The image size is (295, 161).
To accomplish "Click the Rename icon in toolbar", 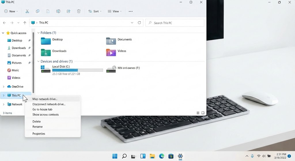I will [x=58, y=11].
